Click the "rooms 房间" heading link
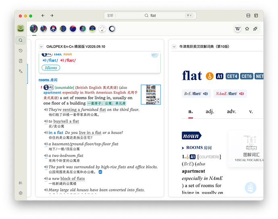278x219 pixels. tap(48, 80)
